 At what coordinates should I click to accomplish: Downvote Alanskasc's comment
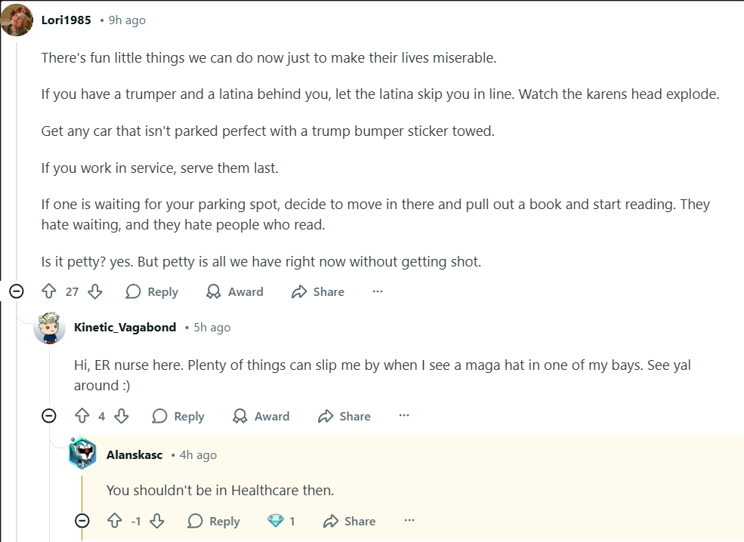point(157,521)
